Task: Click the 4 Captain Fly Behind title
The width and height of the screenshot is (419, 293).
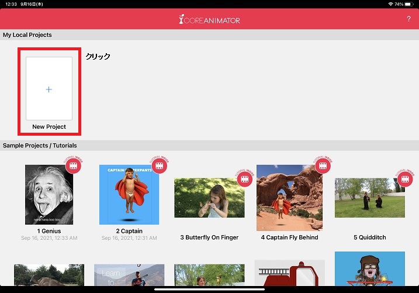Action: (289, 237)
